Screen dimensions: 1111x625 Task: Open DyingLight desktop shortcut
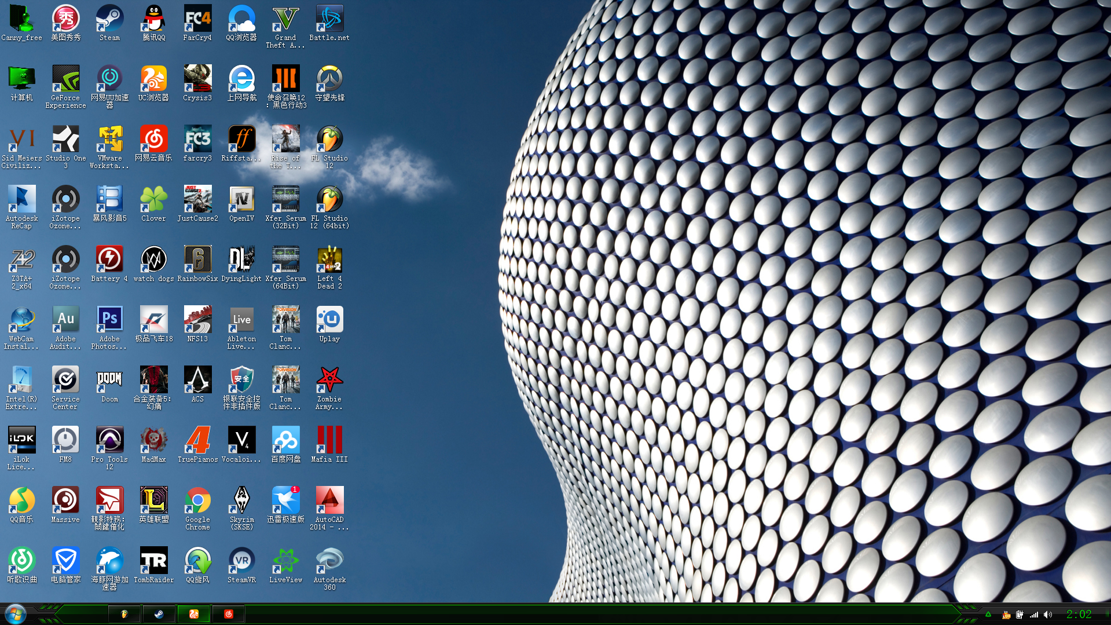click(241, 264)
